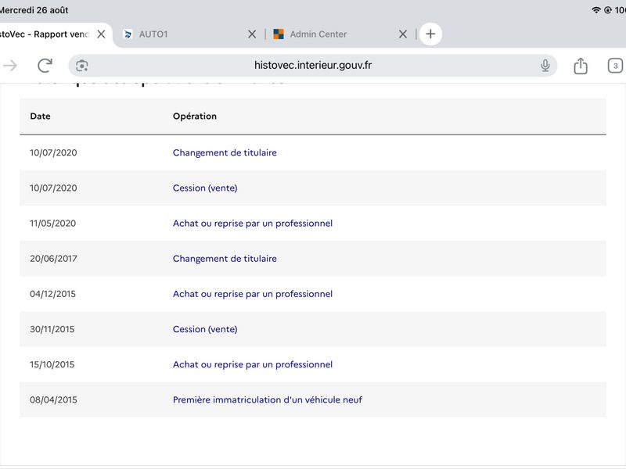The image size is (626, 469).
Task: Go forward using the arrow icon
Action: pos(10,66)
